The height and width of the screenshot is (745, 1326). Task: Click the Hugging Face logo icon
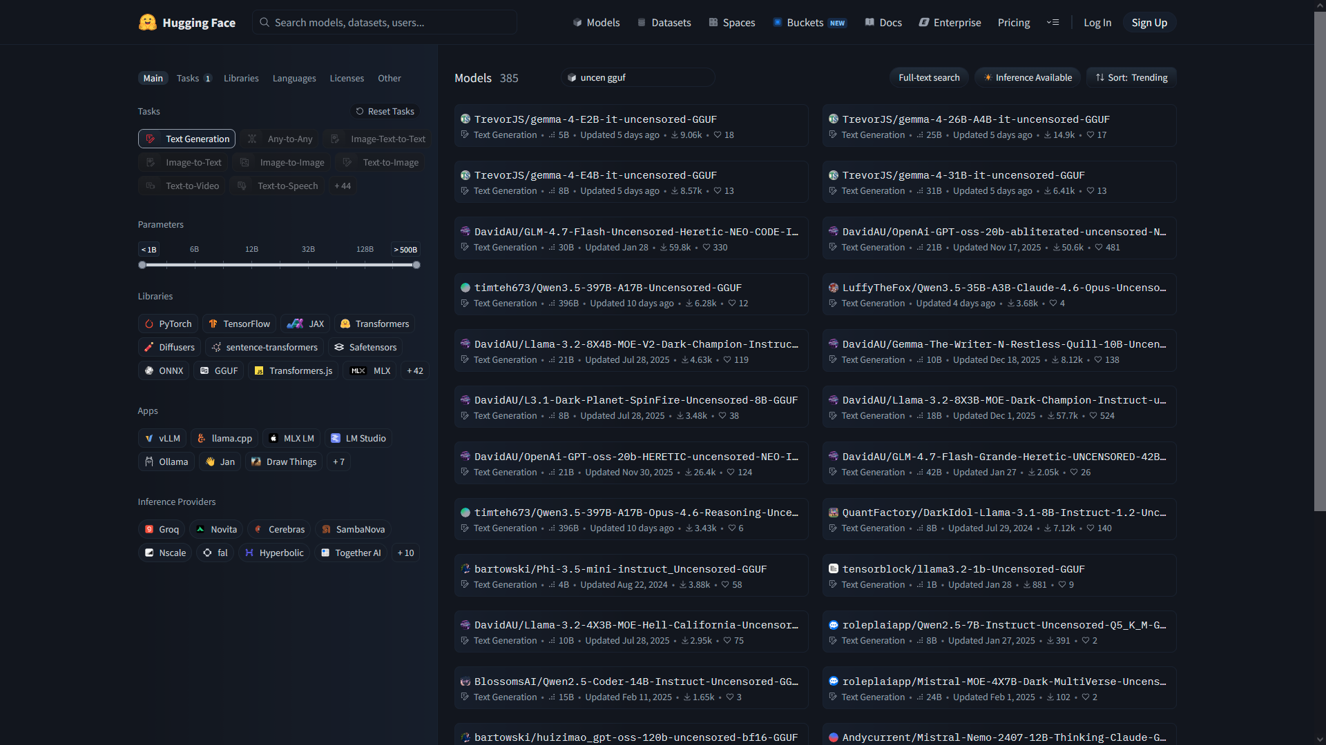[147, 22]
